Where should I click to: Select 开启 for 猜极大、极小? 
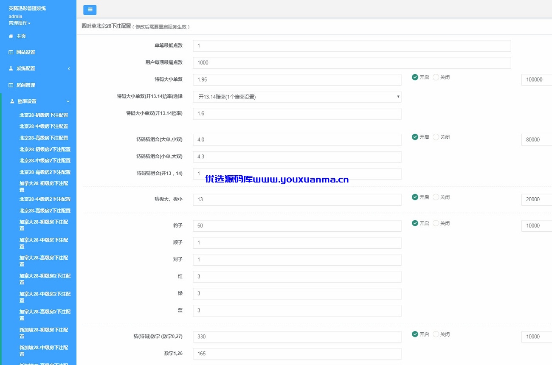[415, 197]
